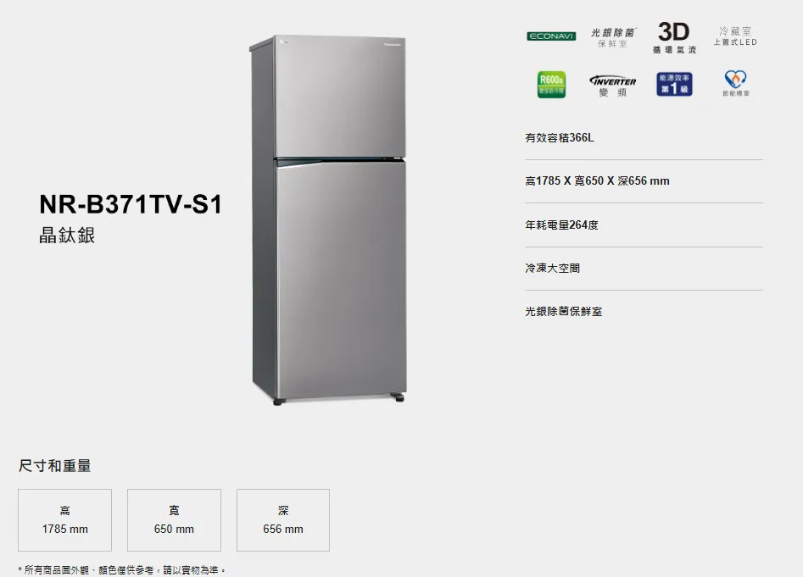Click the 深 656 mm dimension box
The image size is (803, 577).
pyautogui.click(x=283, y=520)
